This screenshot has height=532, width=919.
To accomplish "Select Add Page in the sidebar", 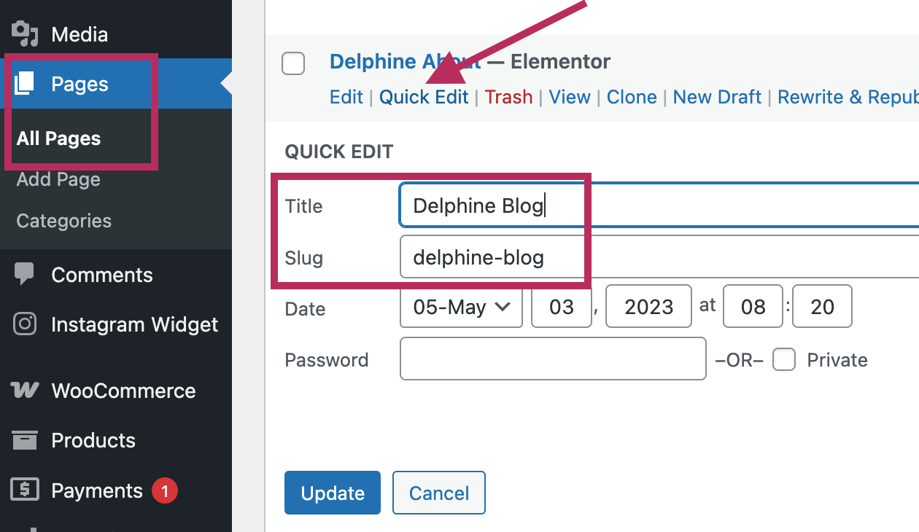I will pos(58,179).
